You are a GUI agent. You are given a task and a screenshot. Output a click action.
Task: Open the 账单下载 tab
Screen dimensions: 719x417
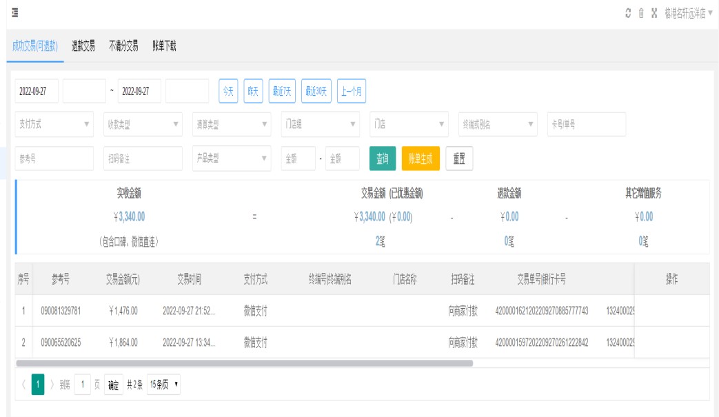164,46
